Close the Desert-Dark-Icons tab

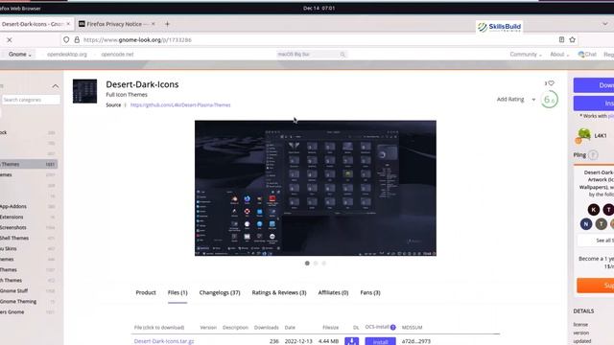[68, 24]
